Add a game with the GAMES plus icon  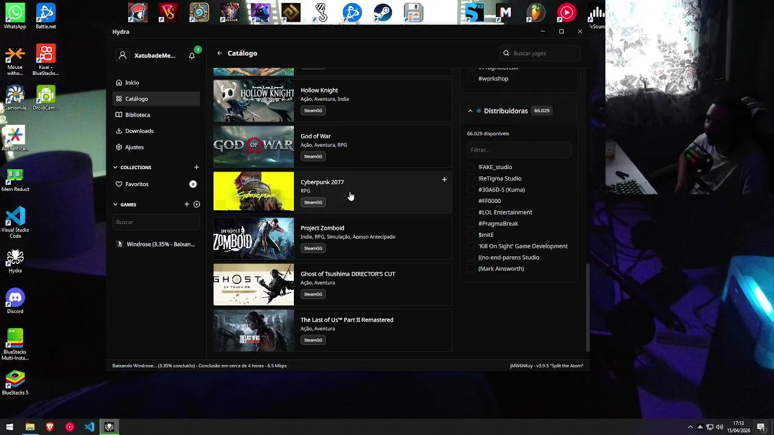tap(187, 204)
